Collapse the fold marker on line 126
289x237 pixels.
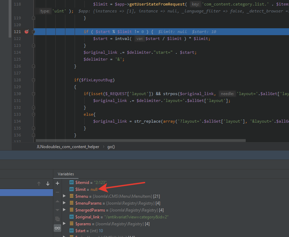[x=34, y=66]
